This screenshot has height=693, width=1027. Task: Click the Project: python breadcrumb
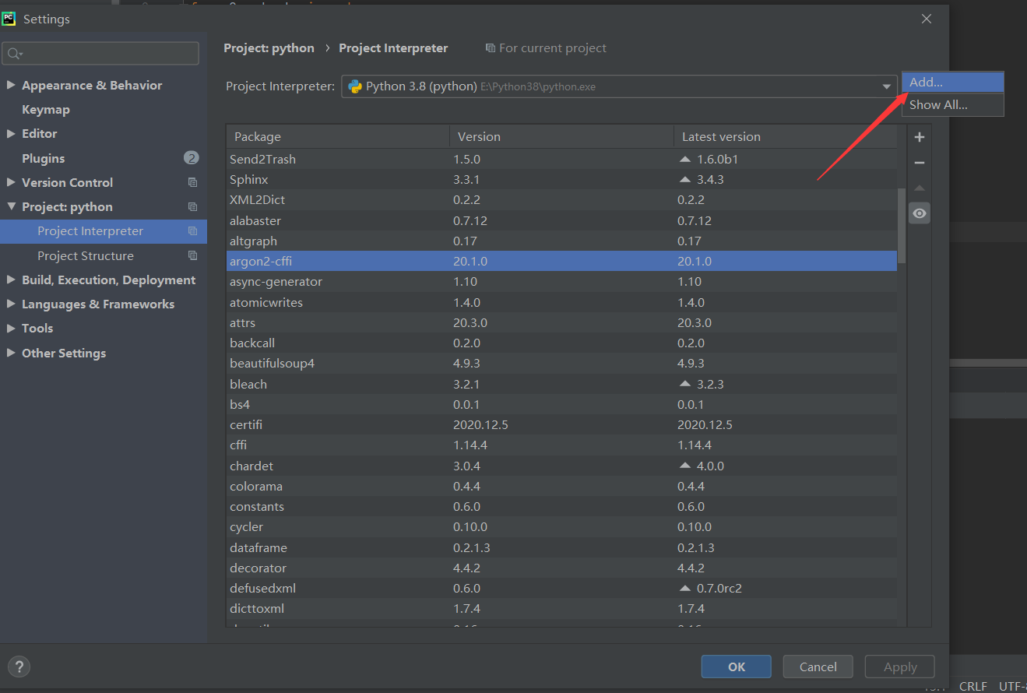pos(269,47)
